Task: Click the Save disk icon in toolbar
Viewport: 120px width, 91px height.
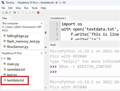Action: point(10,13)
